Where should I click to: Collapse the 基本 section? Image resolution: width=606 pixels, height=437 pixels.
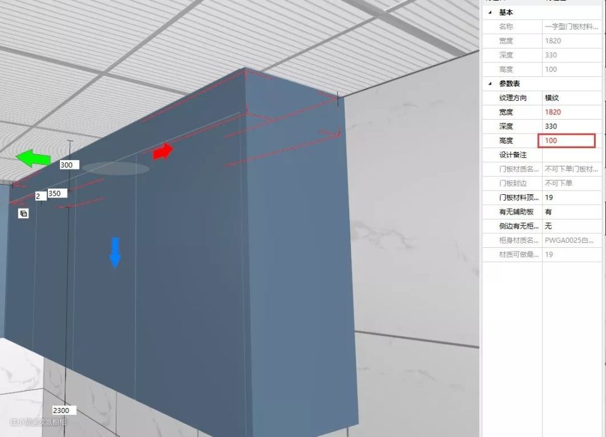click(490, 13)
